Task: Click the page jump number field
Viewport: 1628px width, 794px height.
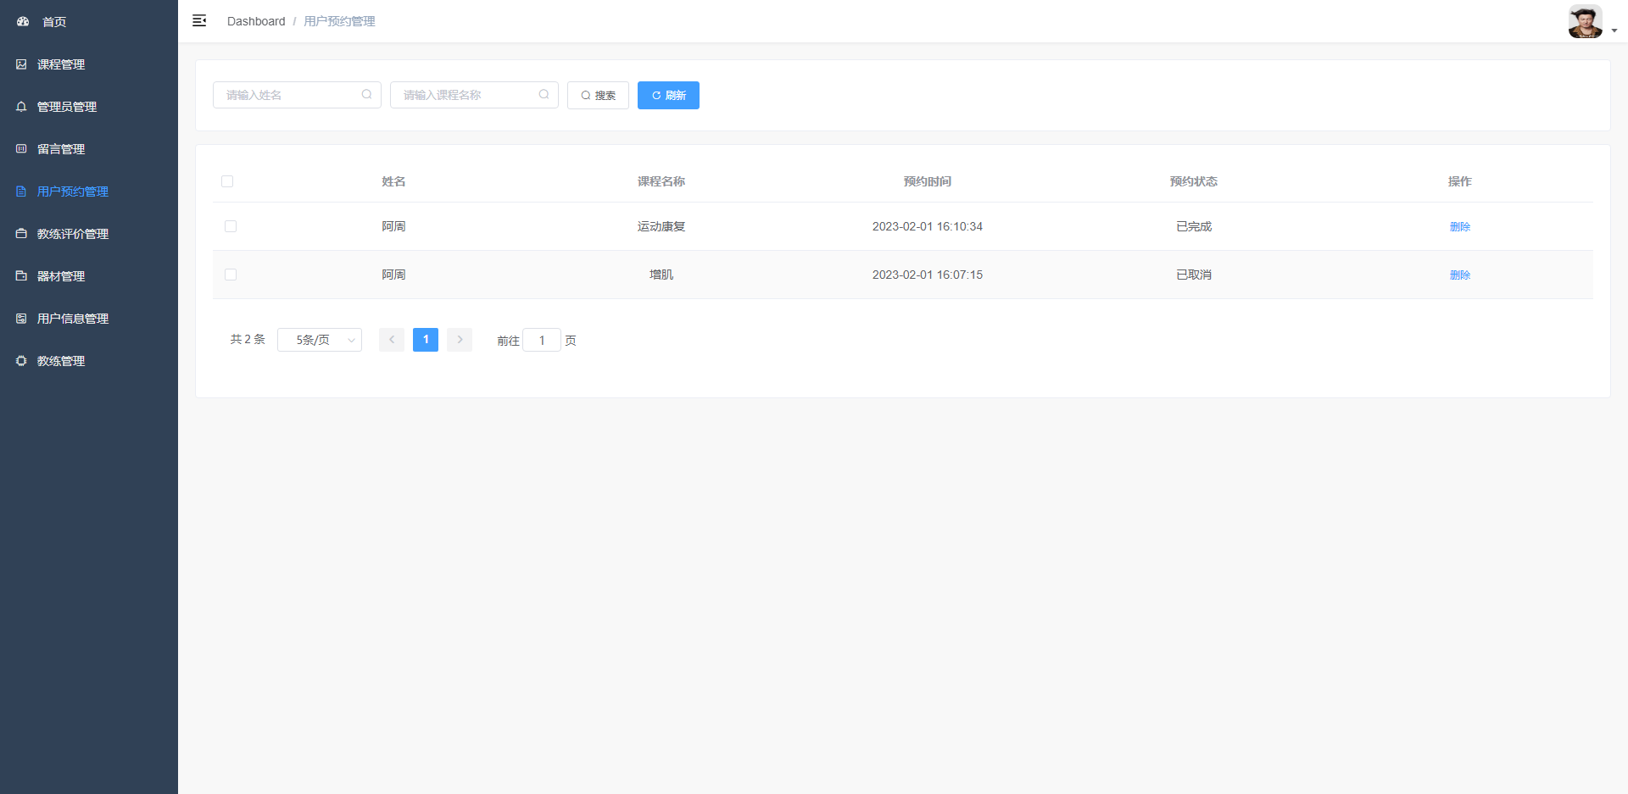Action: click(542, 340)
